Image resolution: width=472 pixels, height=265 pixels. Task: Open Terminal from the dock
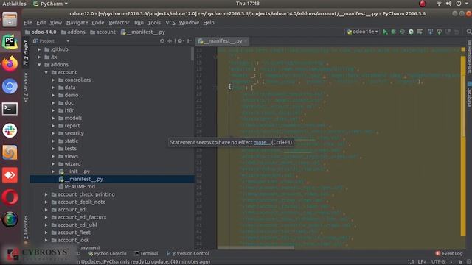coord(10,109)
